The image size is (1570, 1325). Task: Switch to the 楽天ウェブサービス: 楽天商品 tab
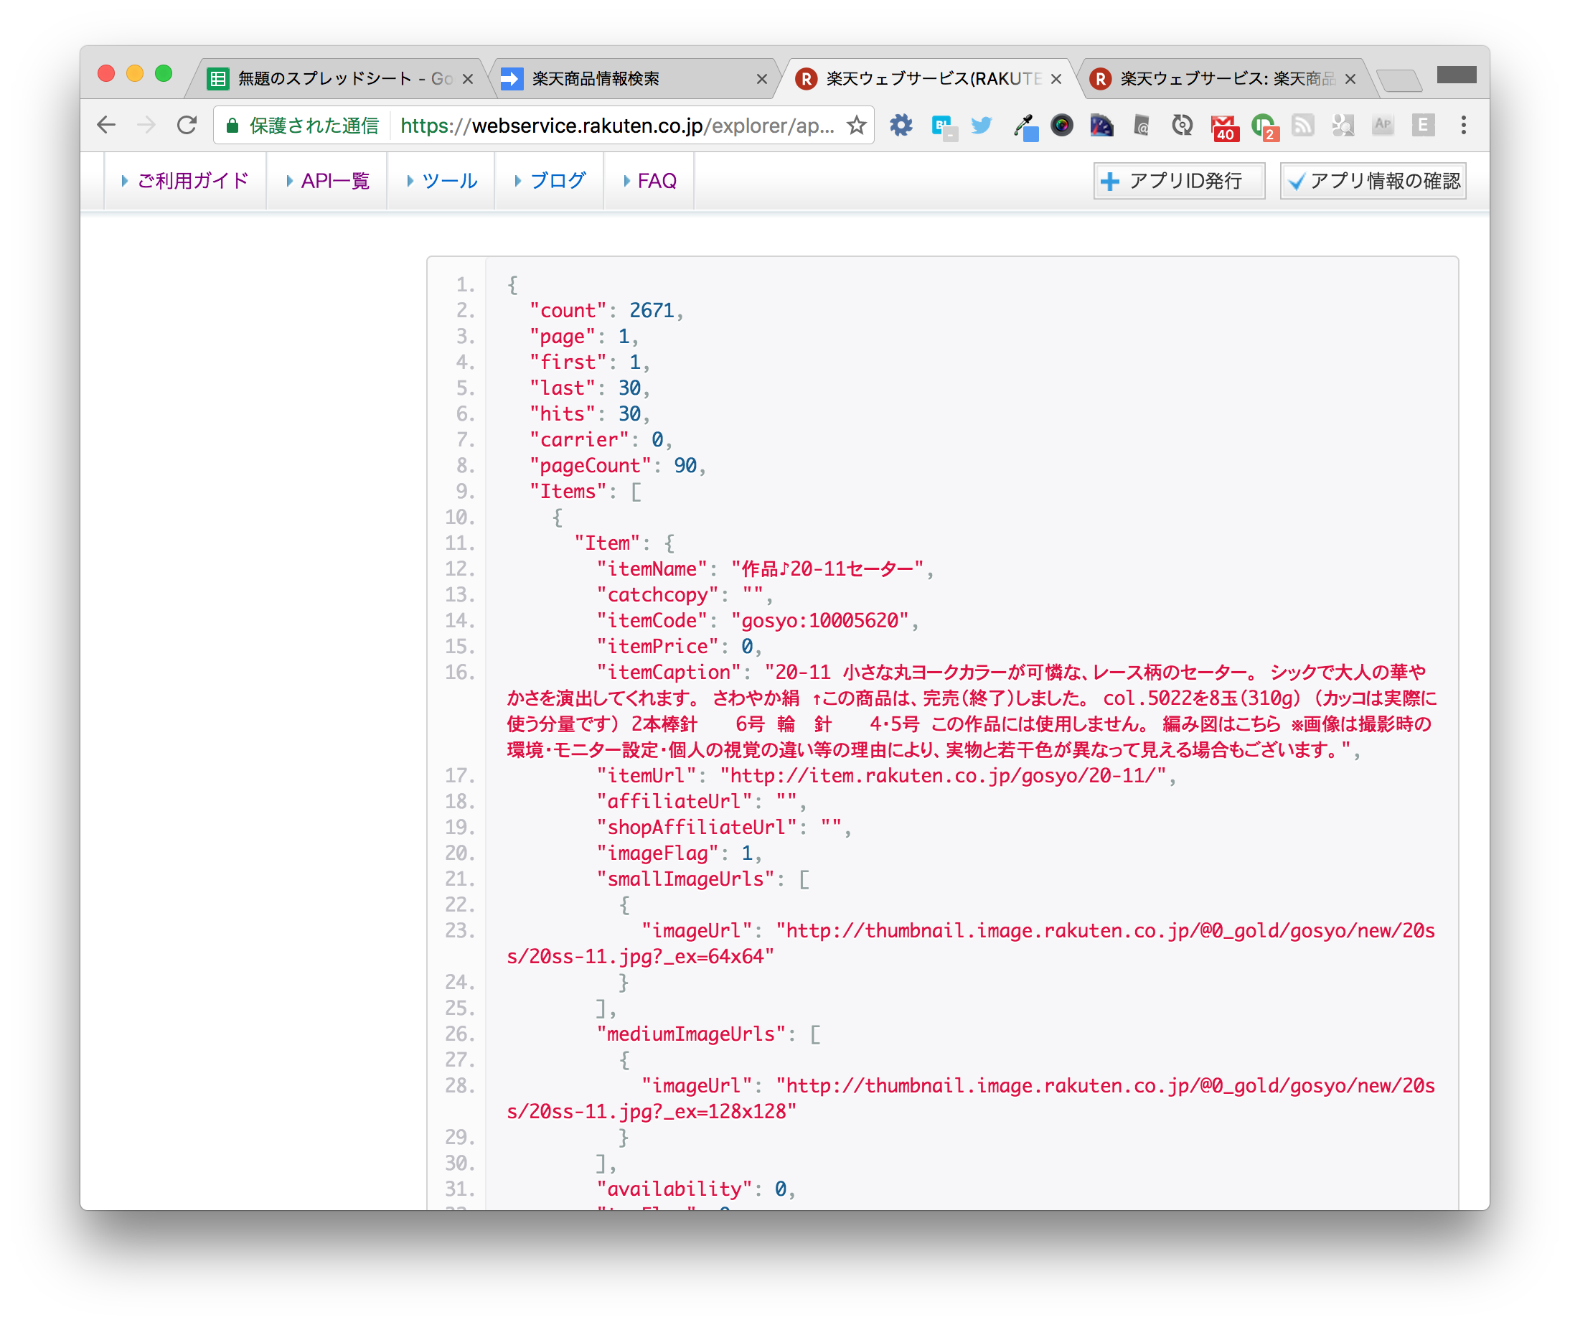point(1224,79)
